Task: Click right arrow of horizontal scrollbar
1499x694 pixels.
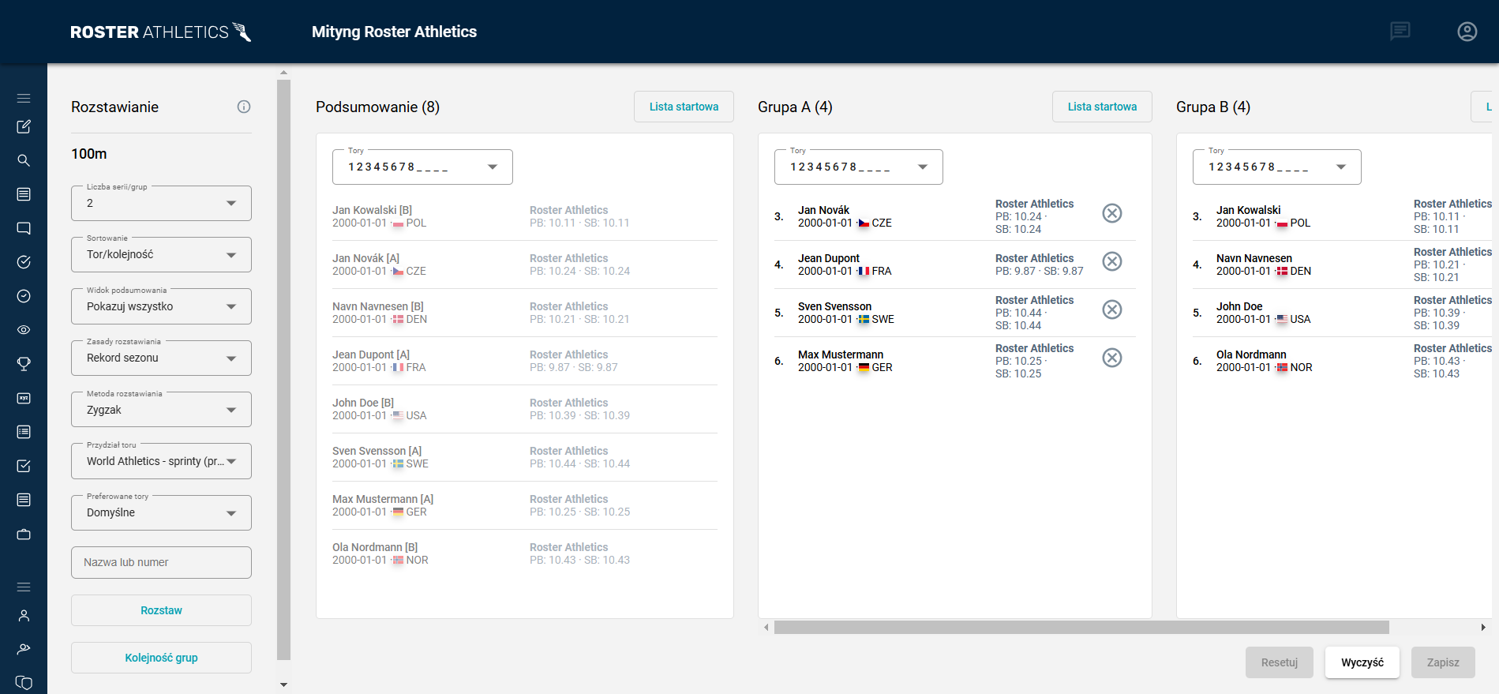Action: (1483, 627)
